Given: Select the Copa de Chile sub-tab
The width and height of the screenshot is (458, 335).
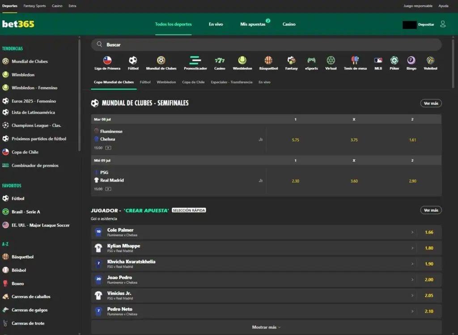Looking at the screenshot, I should coord(193,82).
